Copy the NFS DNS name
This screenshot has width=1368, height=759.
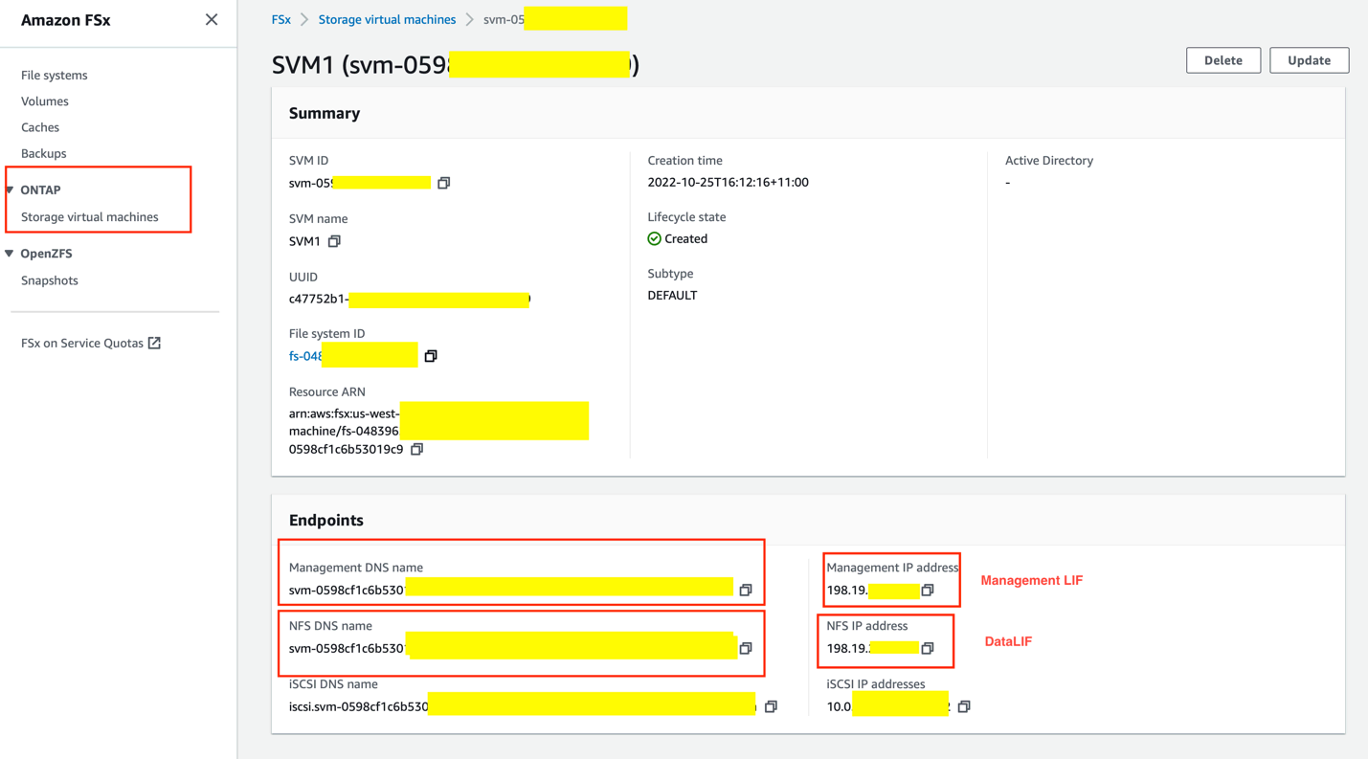[x=746, y=648]
